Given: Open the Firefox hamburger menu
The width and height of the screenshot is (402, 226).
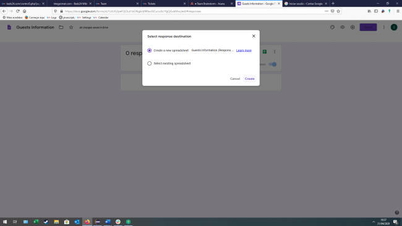Looking at the screenshot, I should tap(398, 11).
